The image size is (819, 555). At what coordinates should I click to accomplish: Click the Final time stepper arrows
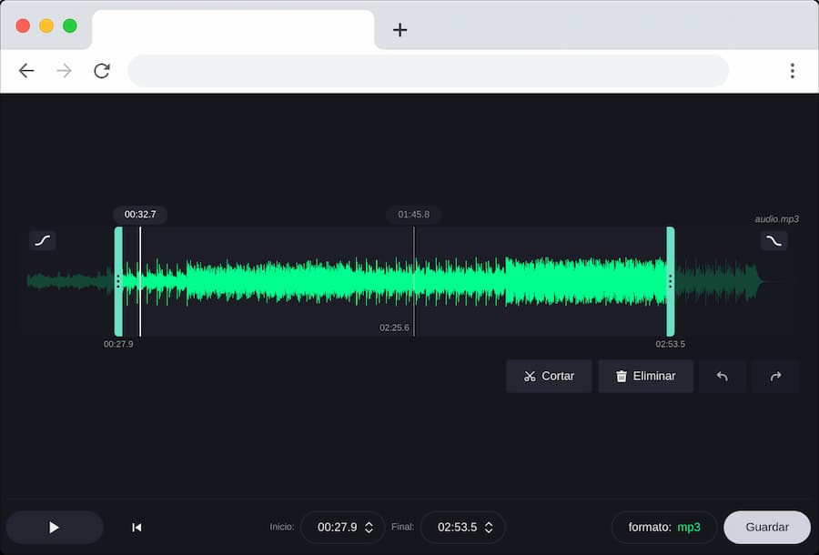(x=489, y=528)
